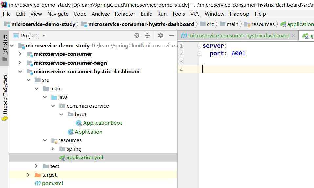The width and height of the screenshot is (314, 188).
Task: Click the root module icon in breadcrumb
Action: point(7,24)
